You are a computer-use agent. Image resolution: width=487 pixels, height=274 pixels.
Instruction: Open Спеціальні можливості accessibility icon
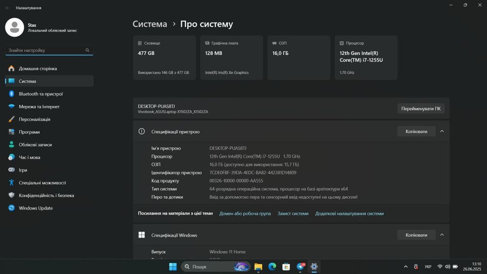pyautogui.click(x=12, y=182)
